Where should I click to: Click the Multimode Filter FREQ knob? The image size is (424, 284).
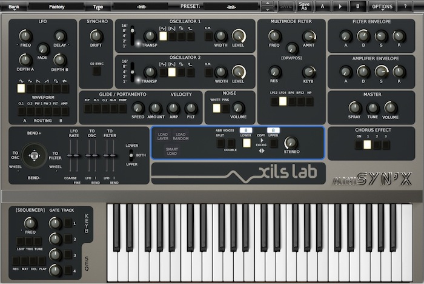click(x=274, y=36)
